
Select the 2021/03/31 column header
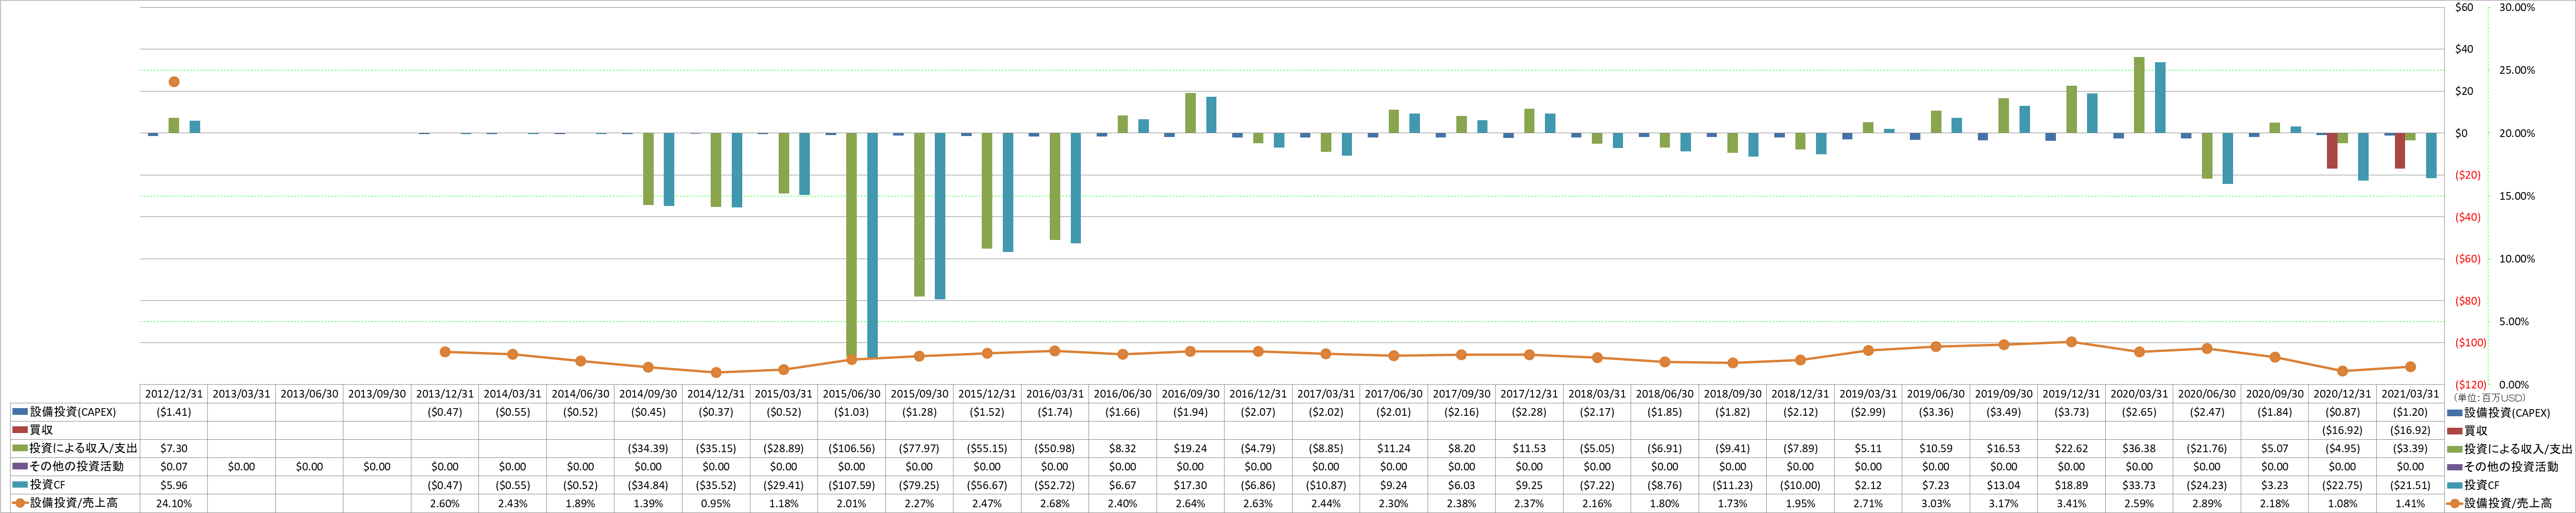pyautogui.click(x=2411, y=394)
